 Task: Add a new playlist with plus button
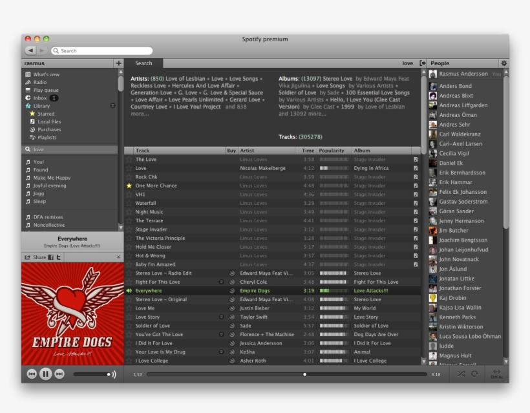(118, 63)
